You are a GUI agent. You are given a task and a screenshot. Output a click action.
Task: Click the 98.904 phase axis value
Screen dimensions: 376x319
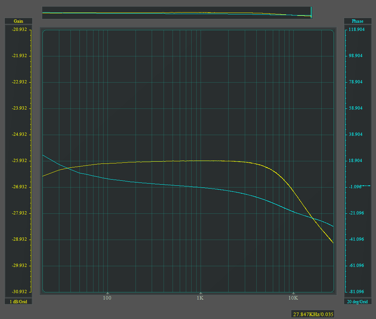tap(356, 56)
